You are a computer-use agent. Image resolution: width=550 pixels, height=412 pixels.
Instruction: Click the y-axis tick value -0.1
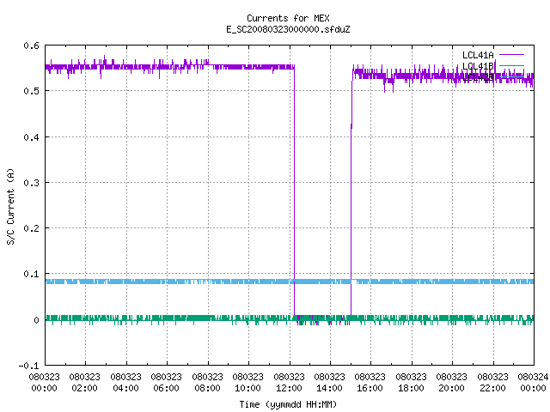click(x=28, y=366)
